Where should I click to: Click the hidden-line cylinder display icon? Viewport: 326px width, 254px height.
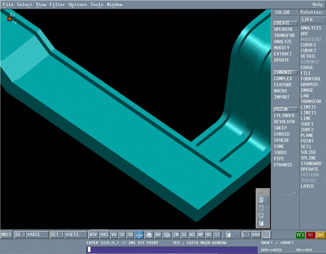coord(261,207)
